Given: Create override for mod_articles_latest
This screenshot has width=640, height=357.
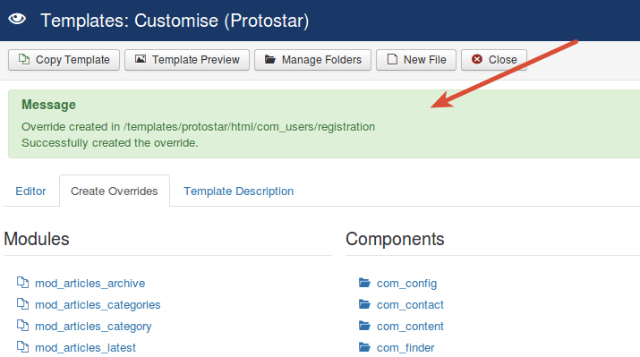Looking at the screenshot, I should [85, 348].
